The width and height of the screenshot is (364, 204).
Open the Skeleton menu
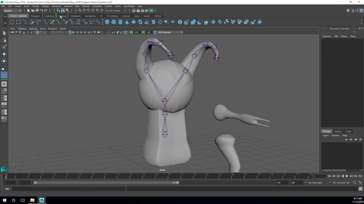click(x=68, y=6)
